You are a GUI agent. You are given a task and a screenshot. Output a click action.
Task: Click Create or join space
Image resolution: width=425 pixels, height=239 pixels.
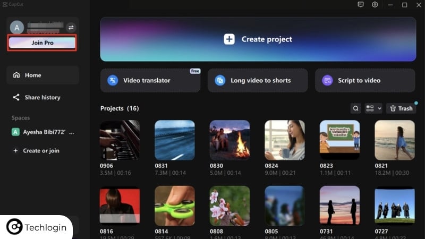click(x=40, y=151)
